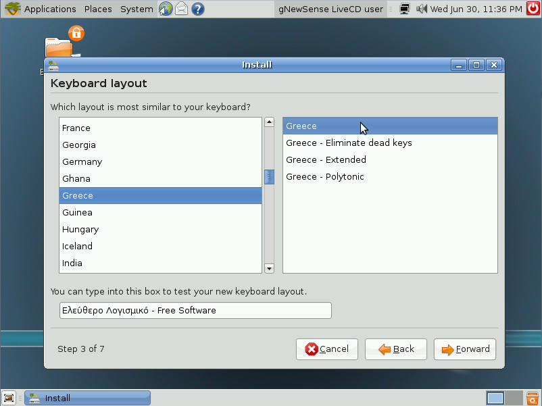
Task: Click the Forward button
Action: coord(464,349)
